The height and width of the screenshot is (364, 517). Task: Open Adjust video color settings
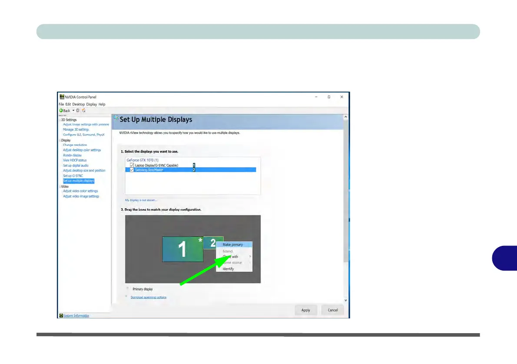[x=80, y=191]
